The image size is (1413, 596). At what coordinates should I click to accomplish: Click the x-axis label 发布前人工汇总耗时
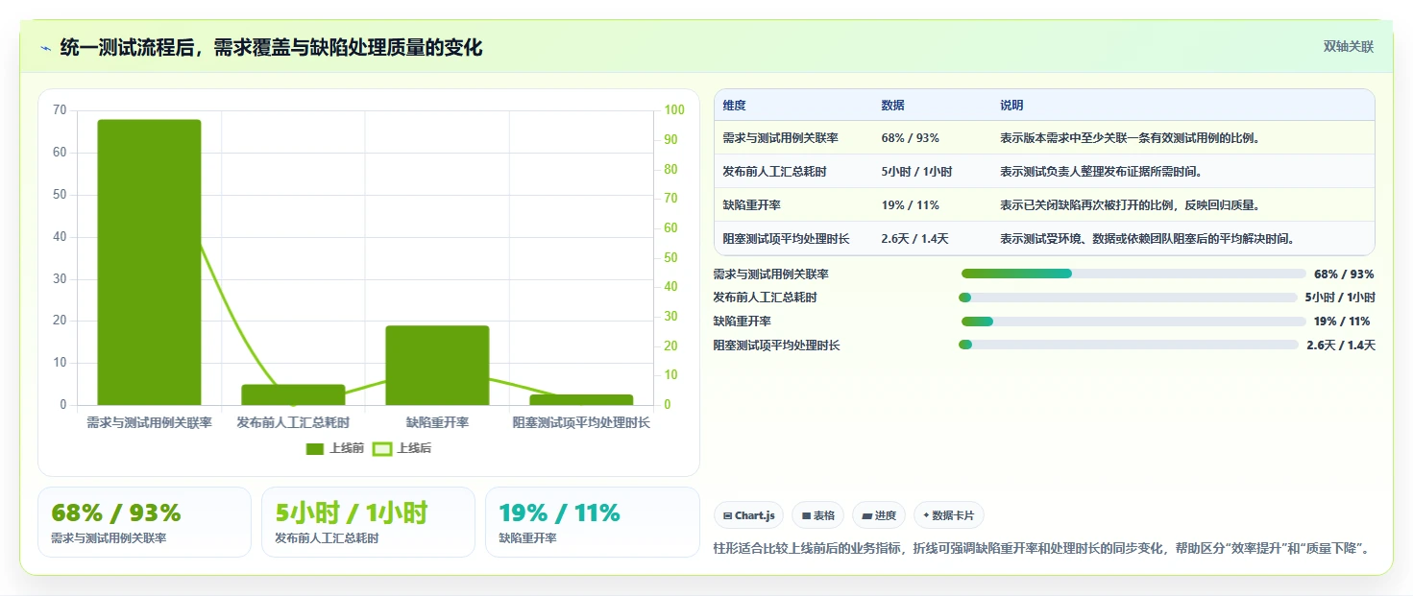pos(293,422)
